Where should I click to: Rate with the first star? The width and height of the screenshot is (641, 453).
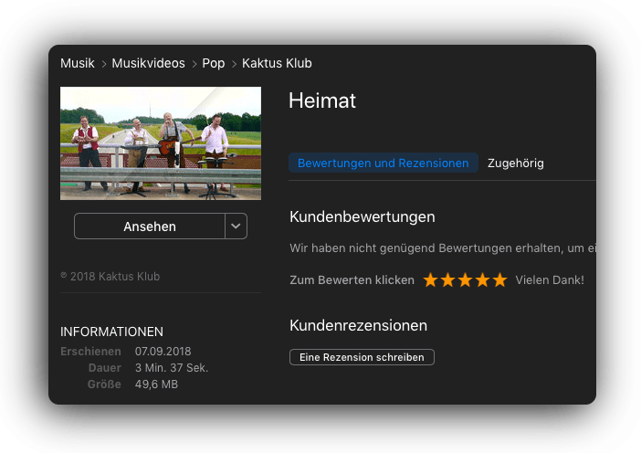pos(430,280)
